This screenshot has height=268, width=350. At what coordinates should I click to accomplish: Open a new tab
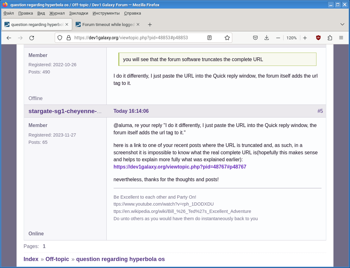coord(150,25)
